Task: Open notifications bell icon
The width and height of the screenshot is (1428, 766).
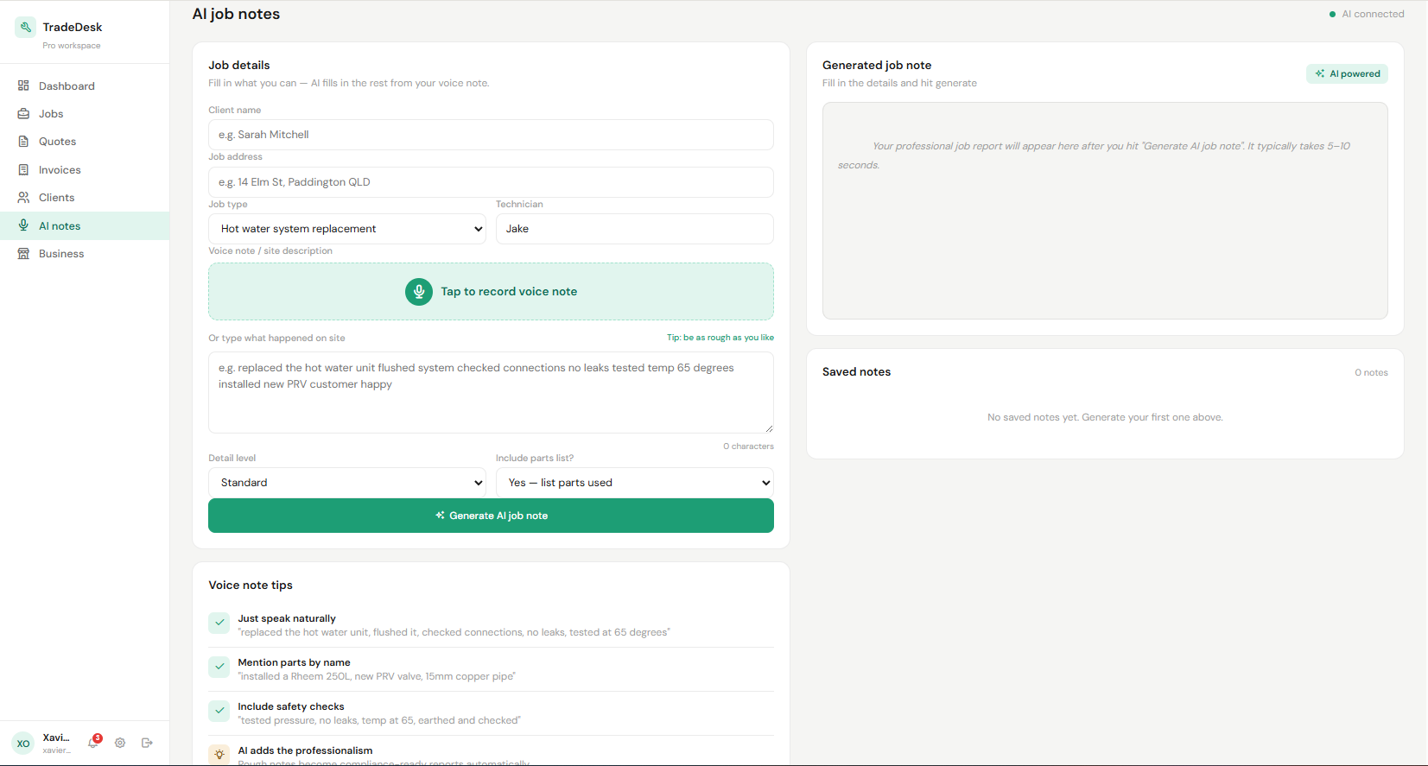Action: coord(93,743)
